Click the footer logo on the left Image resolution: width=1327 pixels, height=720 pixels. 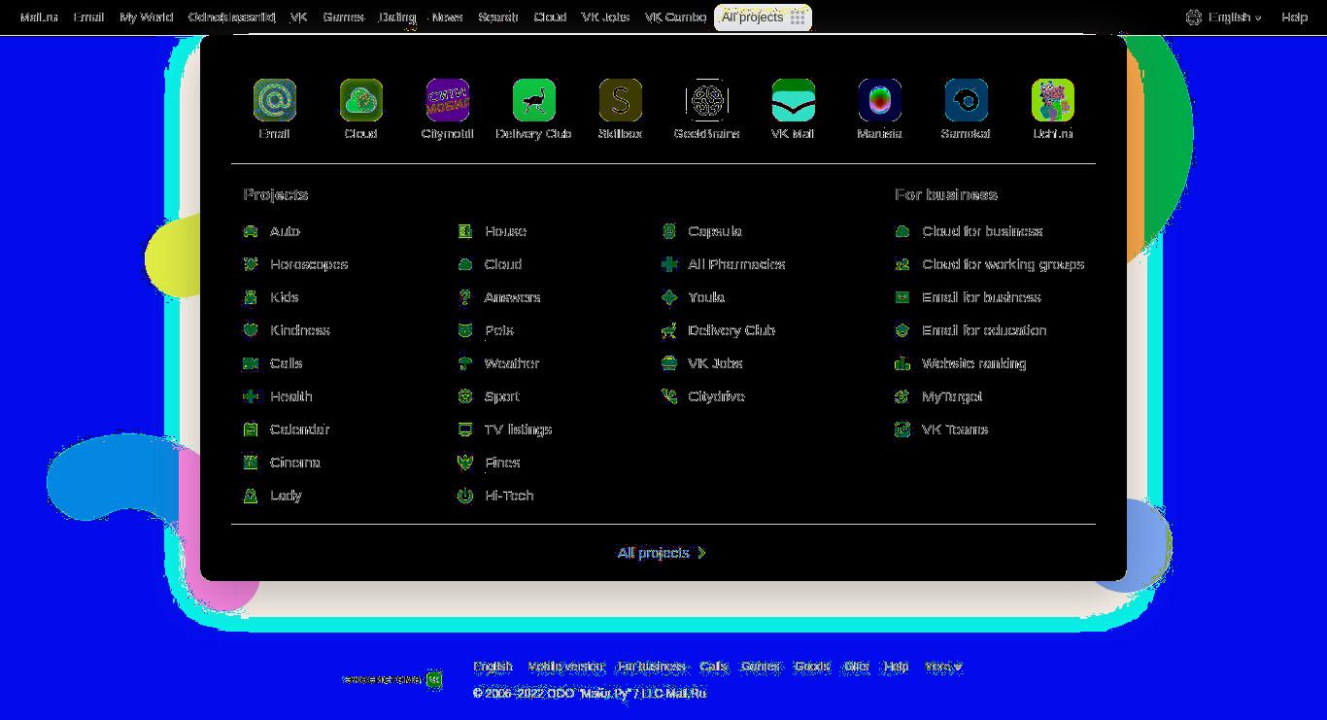click(392, 679)
